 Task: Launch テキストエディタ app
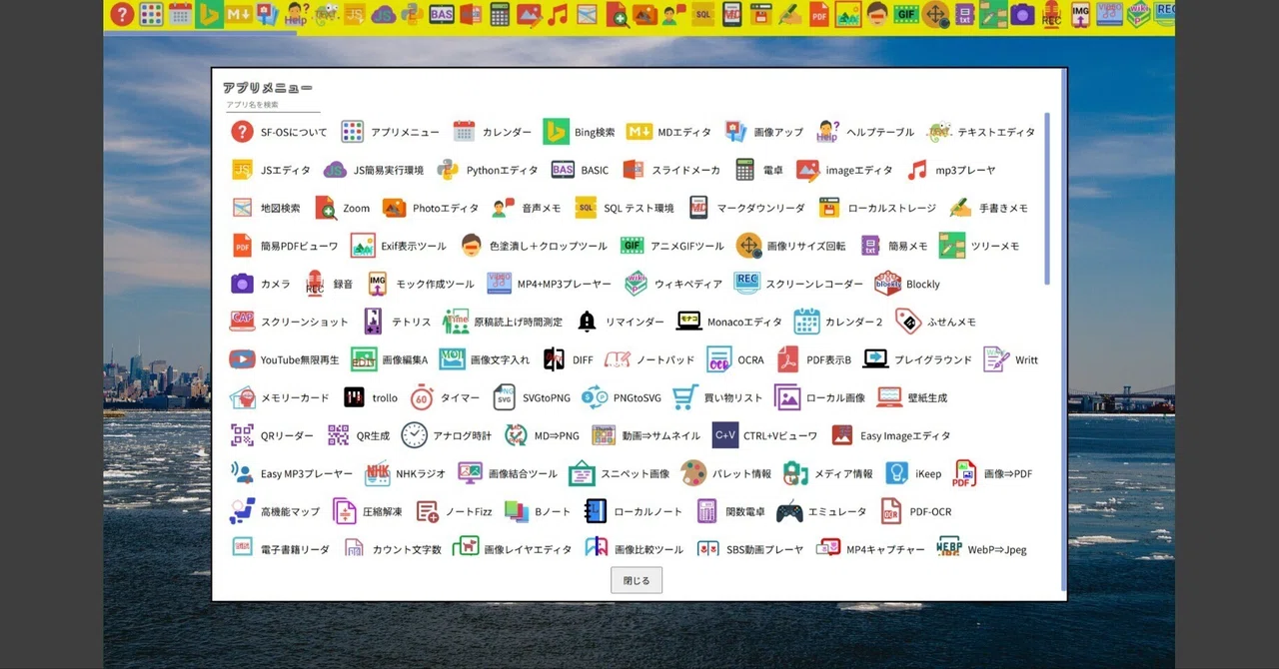point(981,132)
